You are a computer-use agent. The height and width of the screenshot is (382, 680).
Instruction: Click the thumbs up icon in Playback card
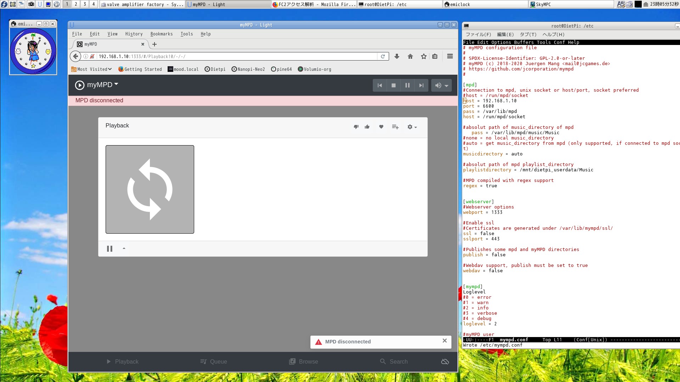point(367,127)
